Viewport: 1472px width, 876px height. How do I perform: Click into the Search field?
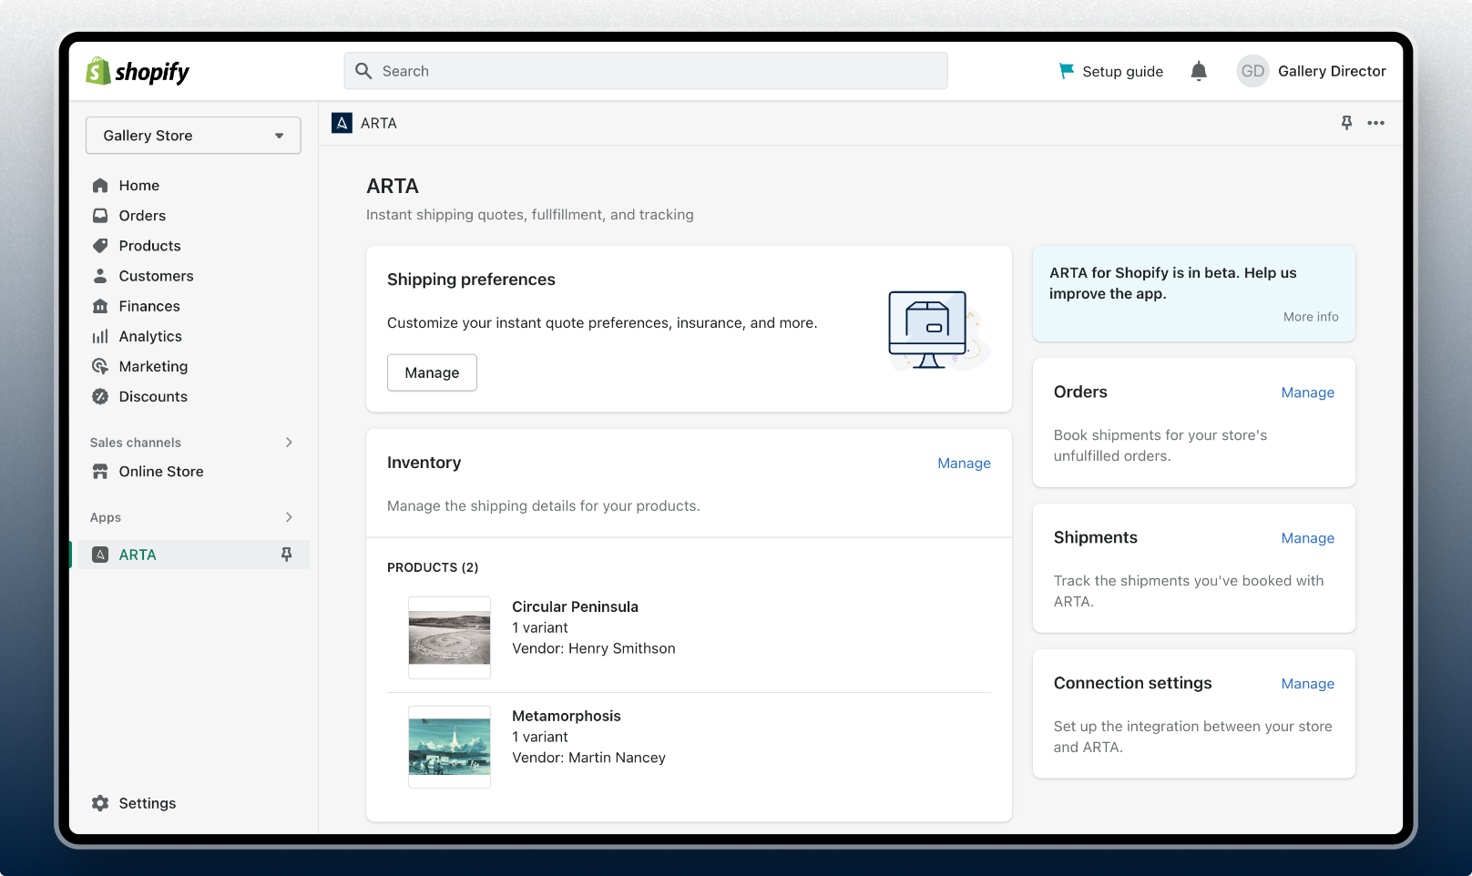(x=645, y=71)
